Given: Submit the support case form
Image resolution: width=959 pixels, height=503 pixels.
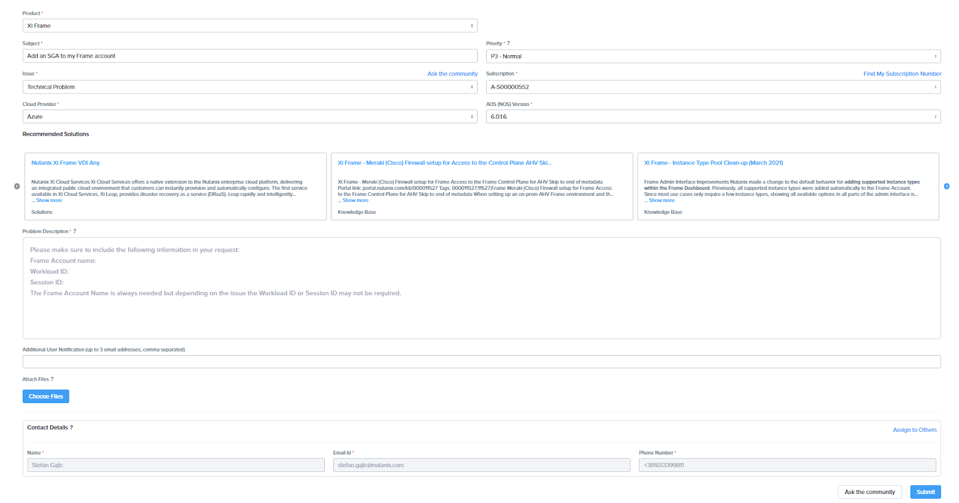Looking at the screenshot, I should coord(925,492).
